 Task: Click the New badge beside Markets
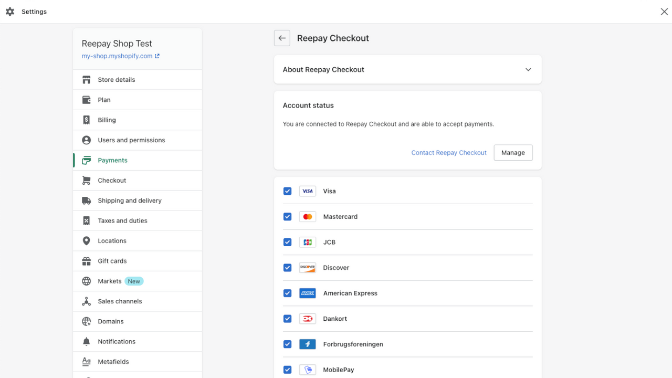tap(134, 281)
